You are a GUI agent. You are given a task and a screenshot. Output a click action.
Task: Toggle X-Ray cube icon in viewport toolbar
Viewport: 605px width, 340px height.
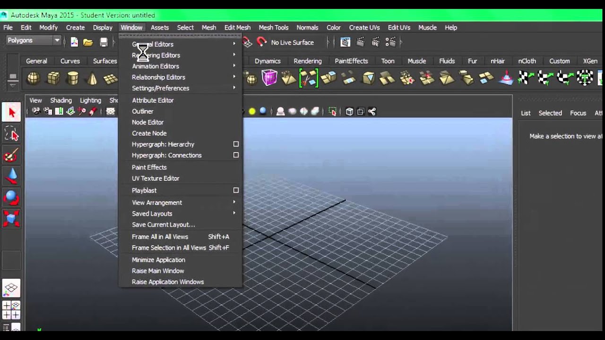coord(349,111)
